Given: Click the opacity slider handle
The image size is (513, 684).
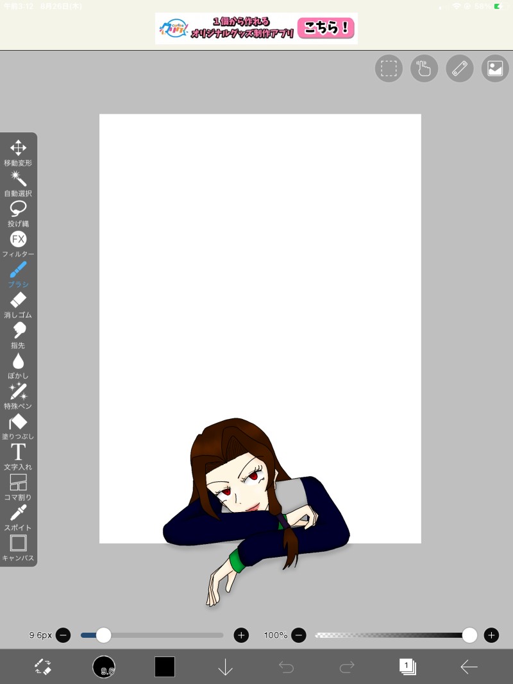Looking at the screenshot, I should [469, 635].
